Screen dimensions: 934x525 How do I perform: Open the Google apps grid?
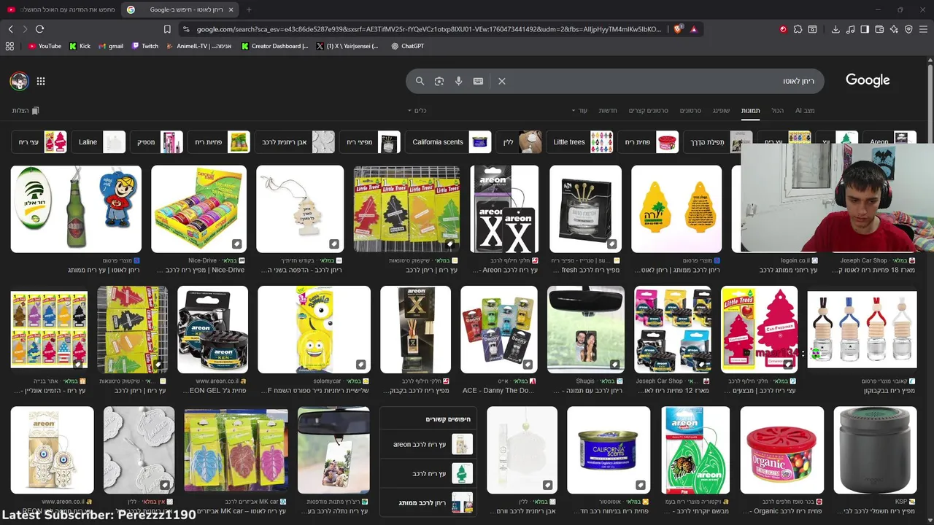41,81
